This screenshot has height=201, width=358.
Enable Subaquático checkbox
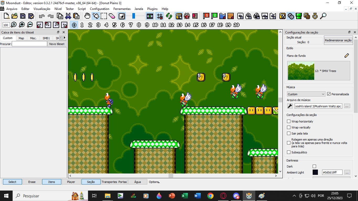289,152
